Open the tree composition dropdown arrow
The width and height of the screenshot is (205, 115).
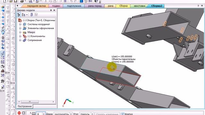point(27,15)
